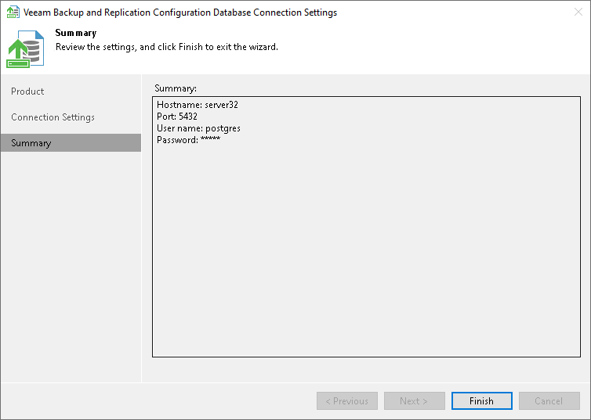The height and width of the screenshot is (420, 591).
Task: Click the database upload wizard icon
Action: coord(25,48)
